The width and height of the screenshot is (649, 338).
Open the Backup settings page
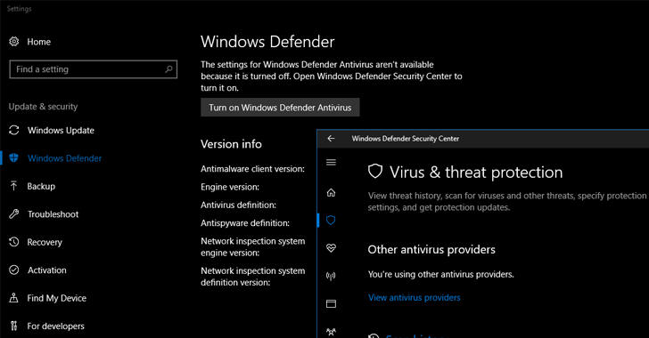click(41, 187)
